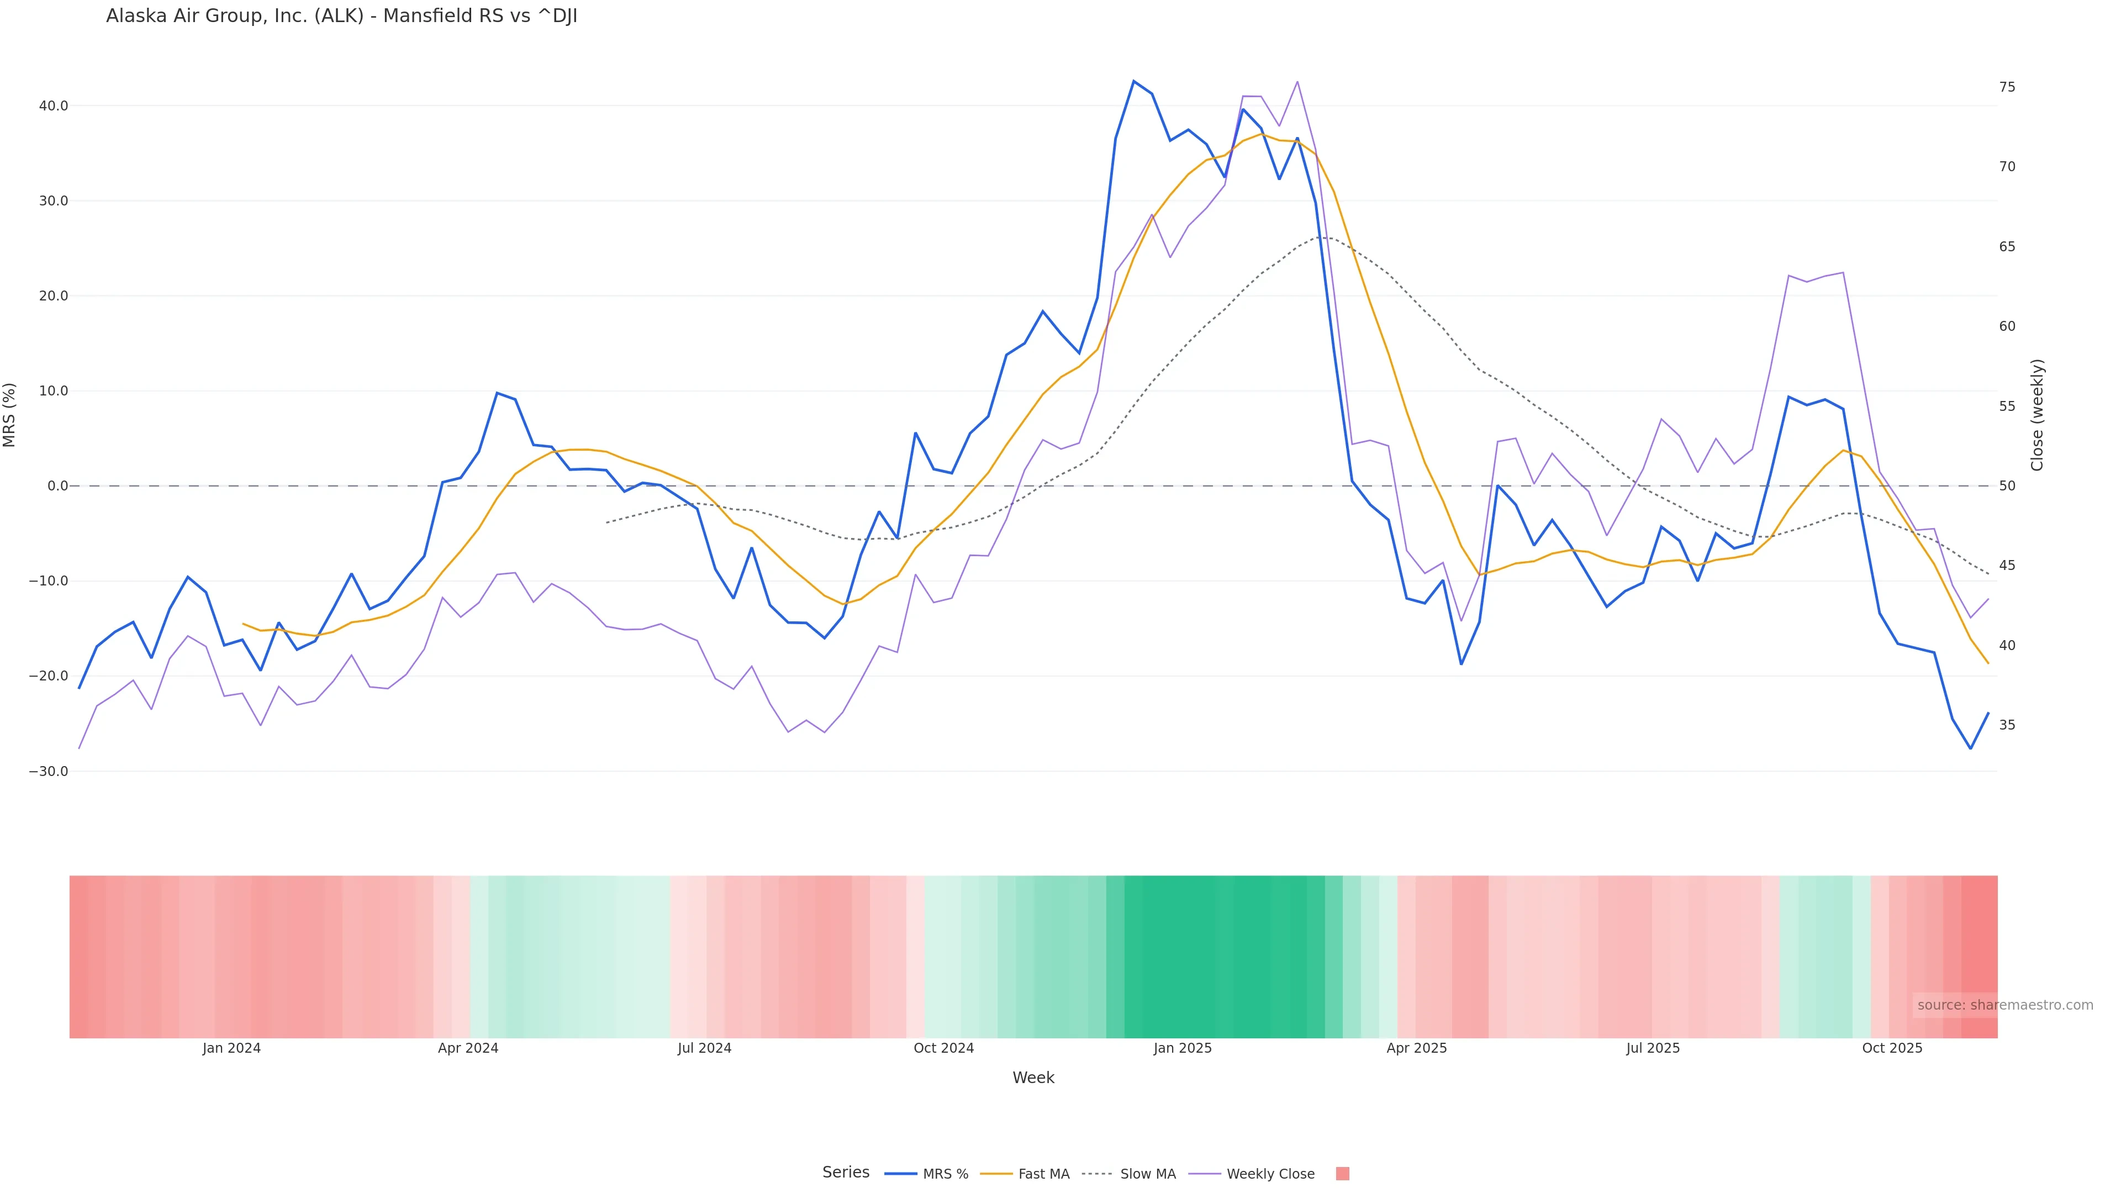This screenshot has height=1193, width=2121.
Task: Click the 'Oct 2025' x-axis tick label
Action: pos(1892,1048)
